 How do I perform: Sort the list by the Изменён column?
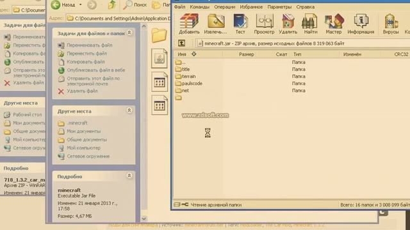[x=360, y=54]
